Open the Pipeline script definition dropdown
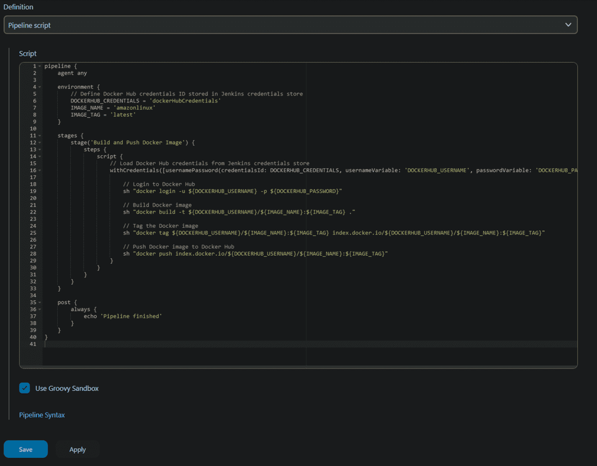 pyautogui.click(x=290, y=25)
